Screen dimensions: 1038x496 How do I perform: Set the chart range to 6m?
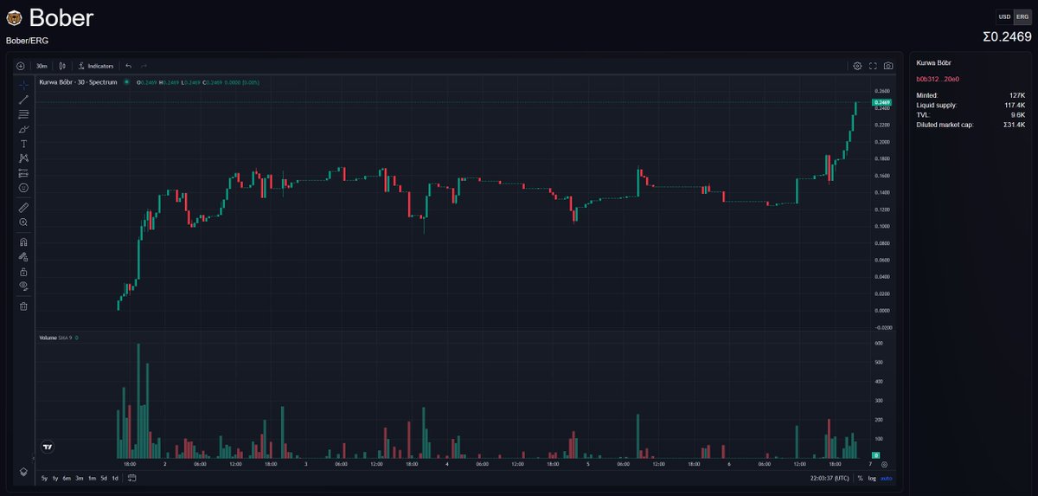pos(67,478)
